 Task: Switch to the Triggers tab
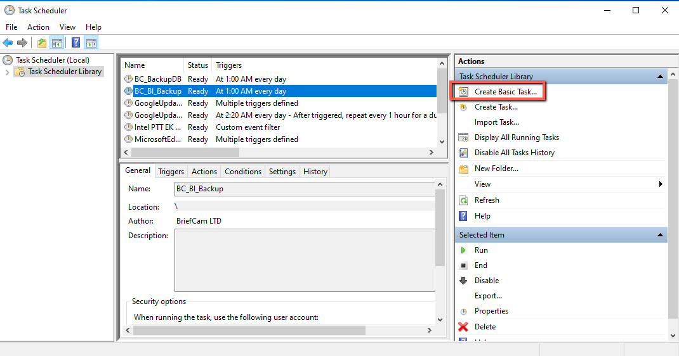click(x=171, y=172)
